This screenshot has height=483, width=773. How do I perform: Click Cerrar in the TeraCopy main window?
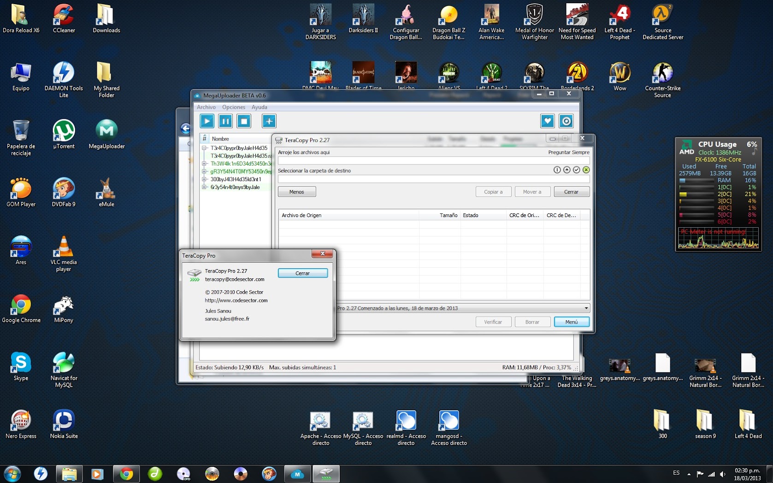coord(572,192)
